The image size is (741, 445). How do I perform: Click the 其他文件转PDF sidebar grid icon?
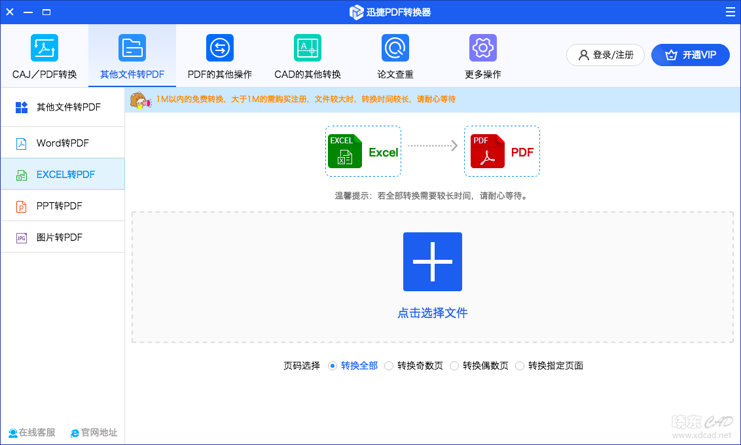(22, 107)
